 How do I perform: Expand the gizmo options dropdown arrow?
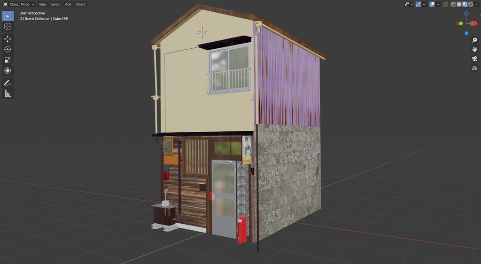click(x=424, y=4)
